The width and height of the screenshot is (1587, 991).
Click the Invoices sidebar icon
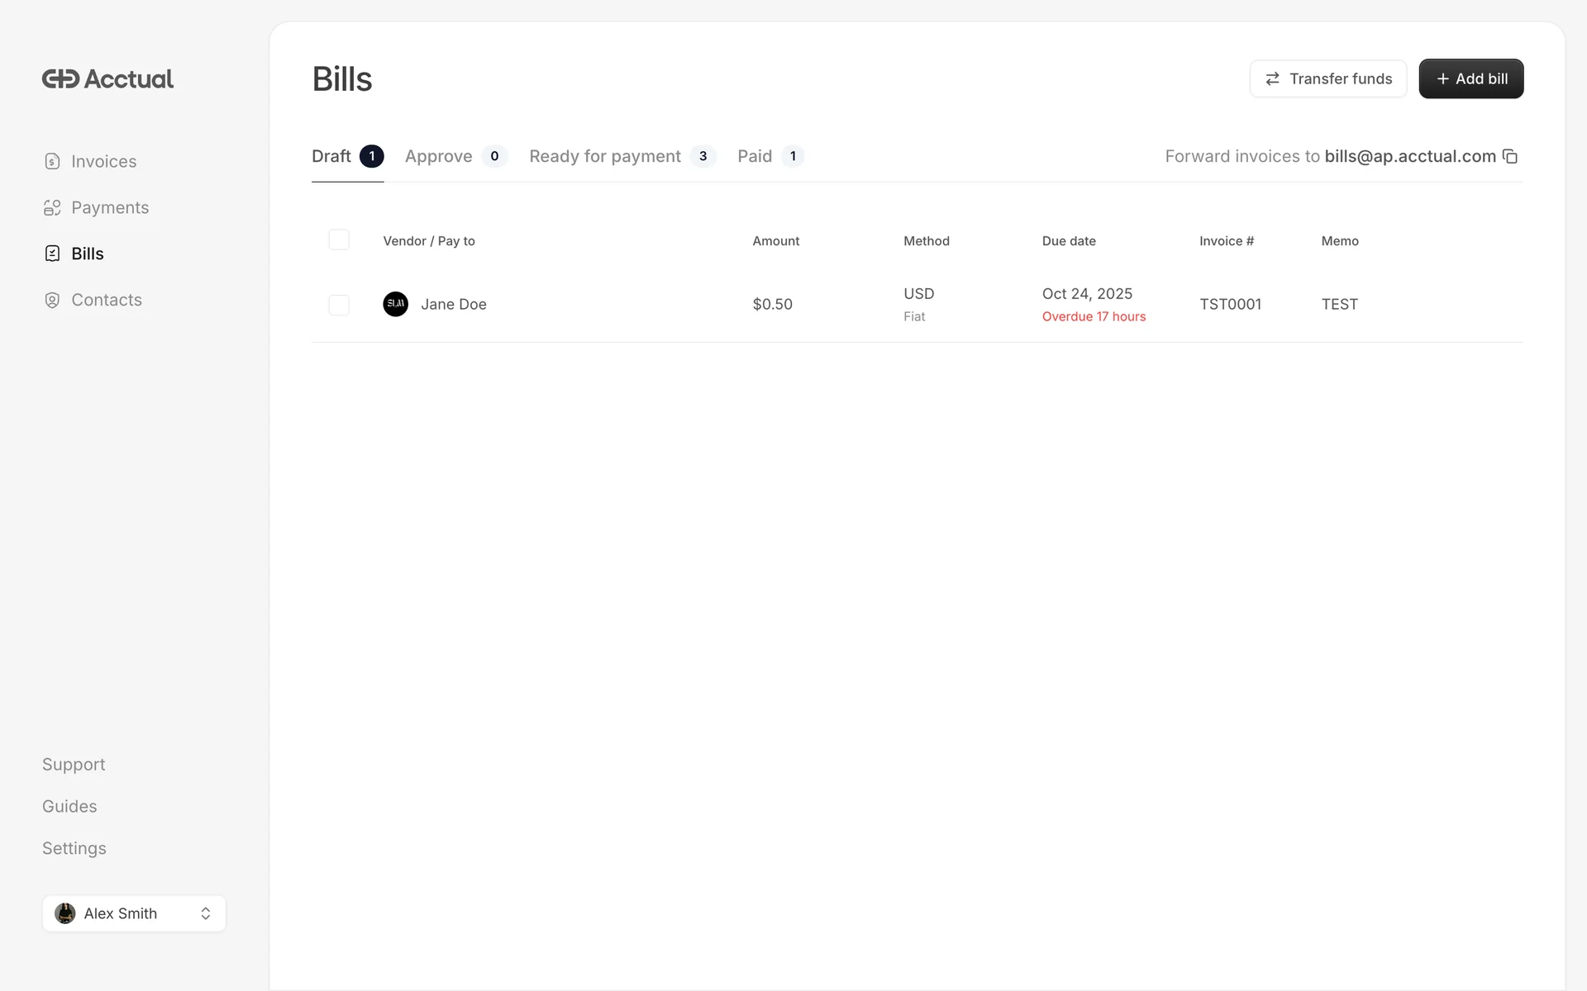[52, 161]
